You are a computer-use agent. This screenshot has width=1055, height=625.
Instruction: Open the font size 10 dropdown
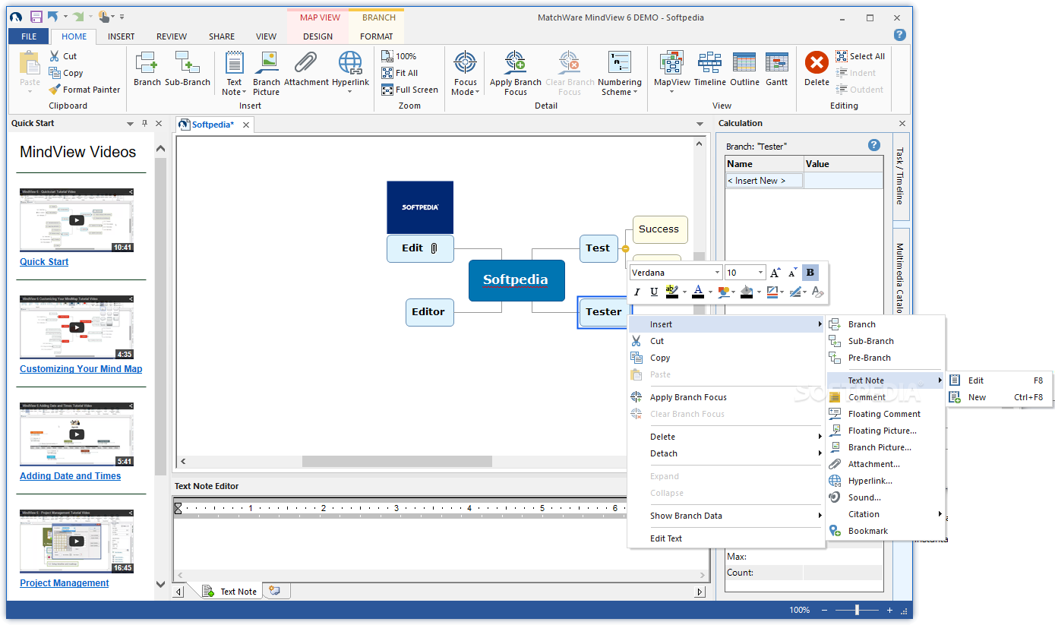[761, 273]
